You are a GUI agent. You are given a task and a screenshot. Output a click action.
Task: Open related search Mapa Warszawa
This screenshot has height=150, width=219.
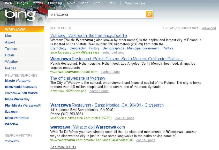pos(17,118)
